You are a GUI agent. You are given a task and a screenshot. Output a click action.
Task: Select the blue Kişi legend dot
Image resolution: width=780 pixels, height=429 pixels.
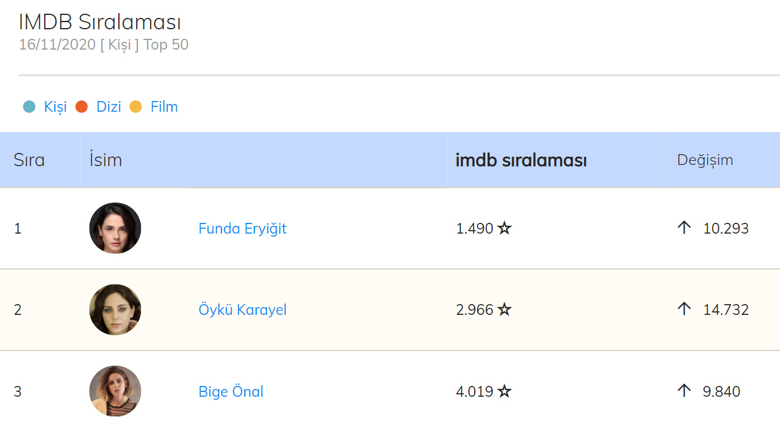[x=29, y=107]
